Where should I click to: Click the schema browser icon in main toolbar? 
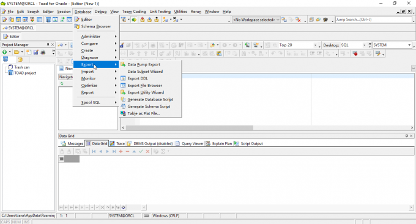tap(11, 20)
